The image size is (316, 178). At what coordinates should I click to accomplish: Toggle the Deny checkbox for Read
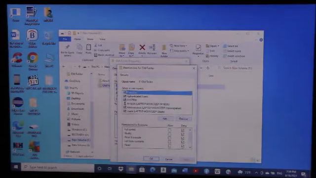[183, 146]
